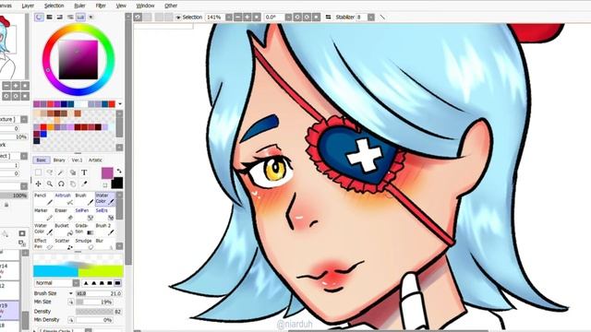The height and width of the screenshot is (332, 591).
Task: Adjust the Brush Size slider
Action: click(x=99, y=293)
